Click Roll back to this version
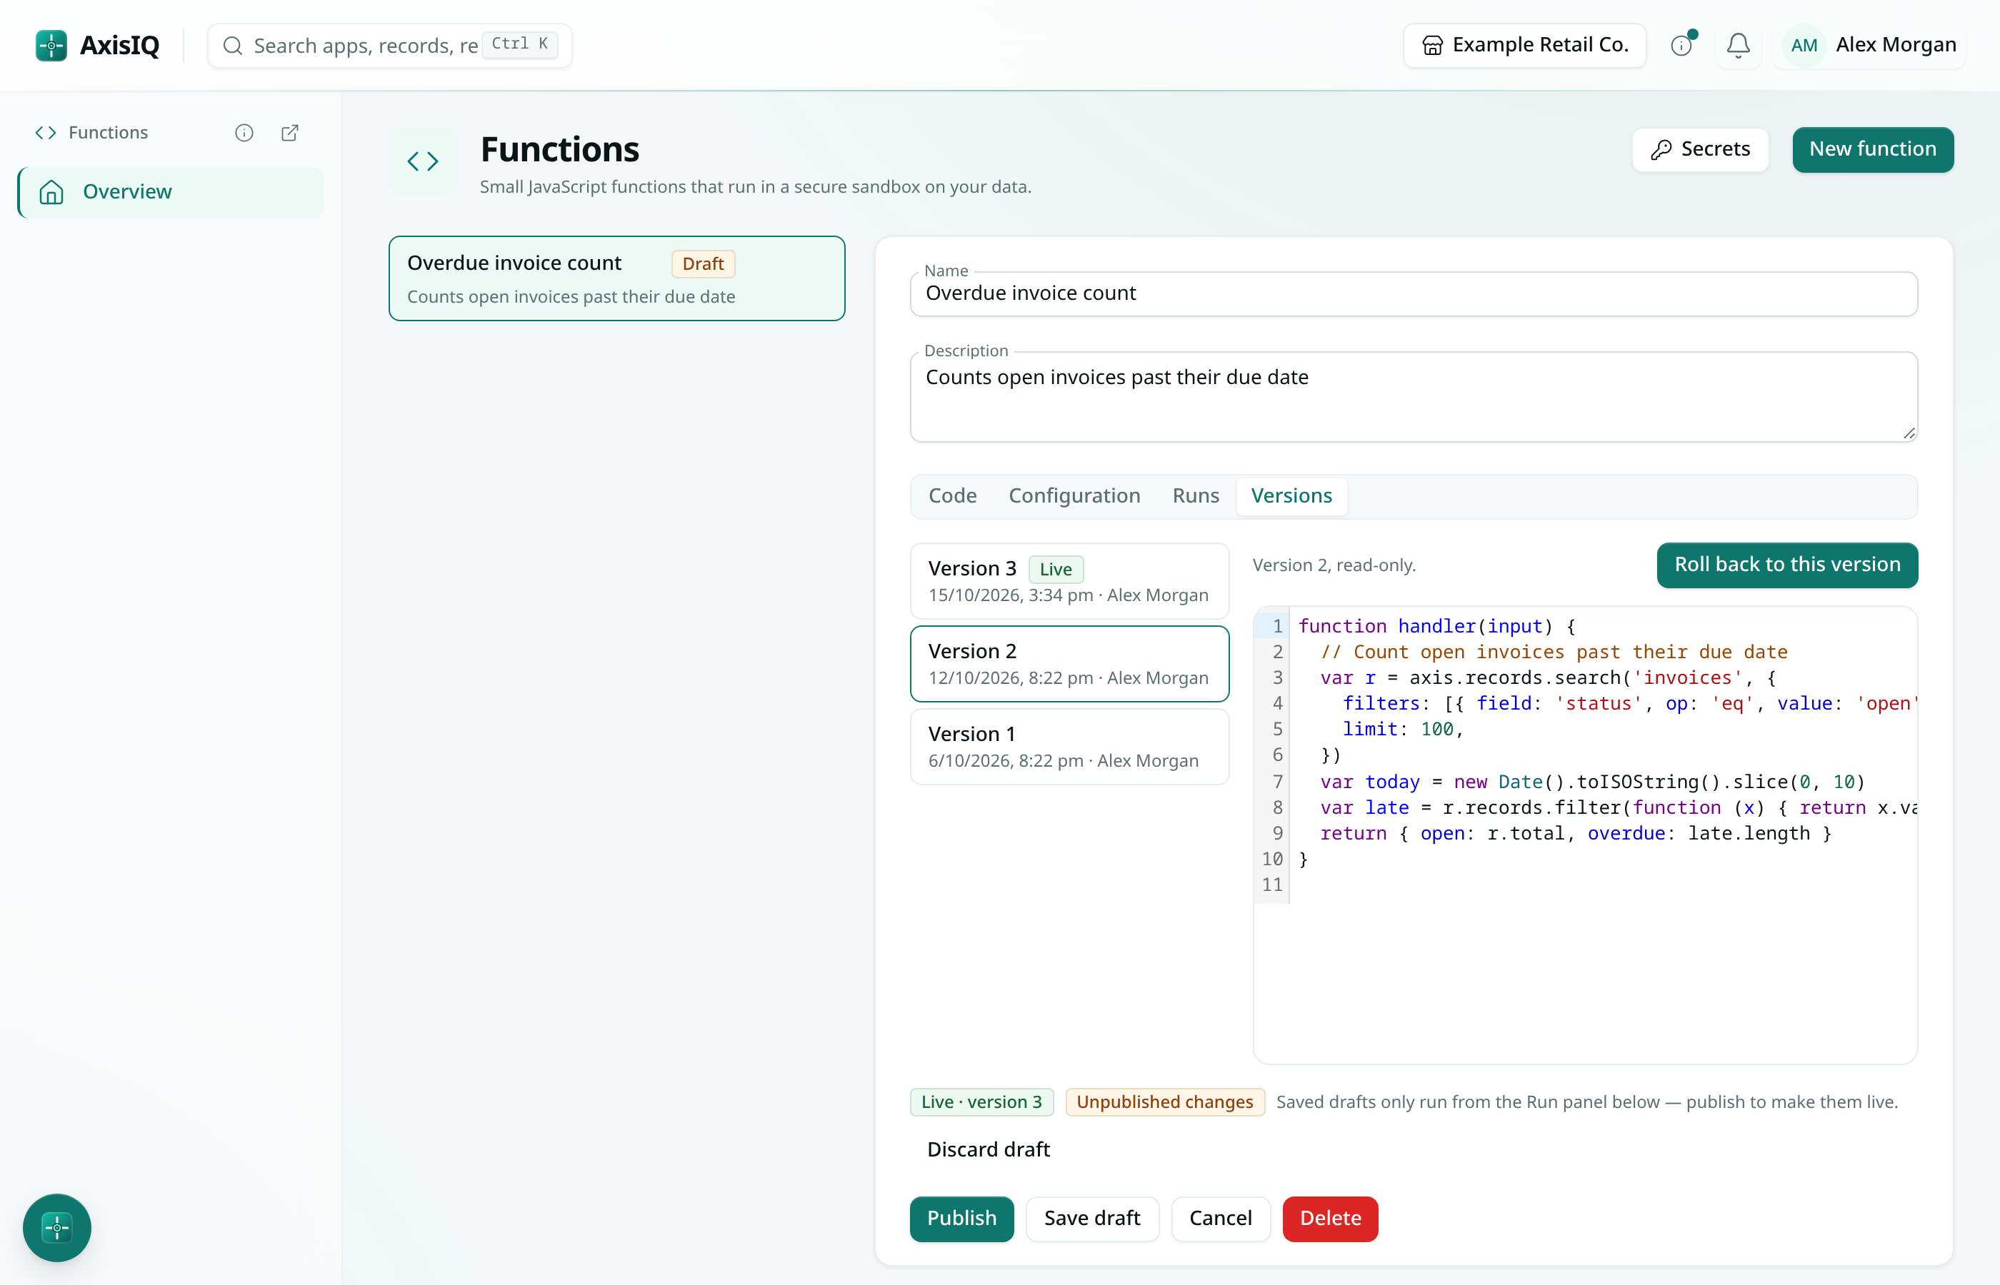The height and width of the screenshot is (1285, 2000). coord(1787,565)
